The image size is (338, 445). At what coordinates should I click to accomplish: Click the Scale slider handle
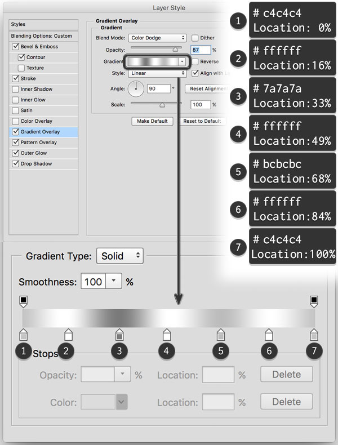coord(162,105)
